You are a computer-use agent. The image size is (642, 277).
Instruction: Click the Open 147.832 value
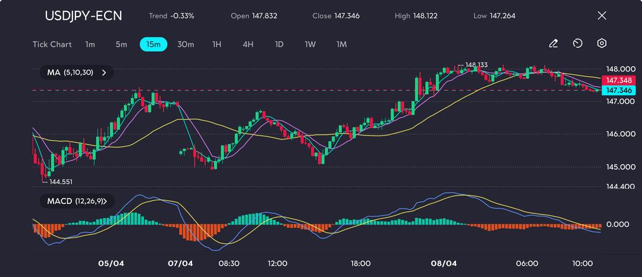click(254, 16)
